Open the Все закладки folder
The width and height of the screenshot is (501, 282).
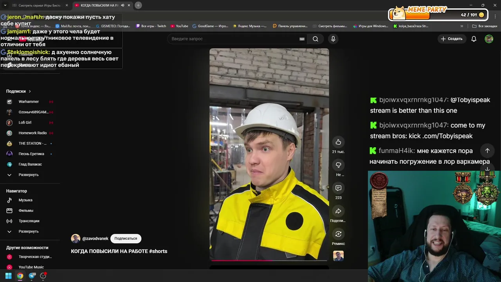pyautogui.click(x=485, y=26)
